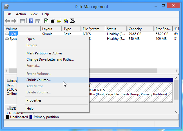183x131 pixels.
Task: Click the Show/Hide Console Tree icon
Action: pyautogui.click(x=23, y=21)
